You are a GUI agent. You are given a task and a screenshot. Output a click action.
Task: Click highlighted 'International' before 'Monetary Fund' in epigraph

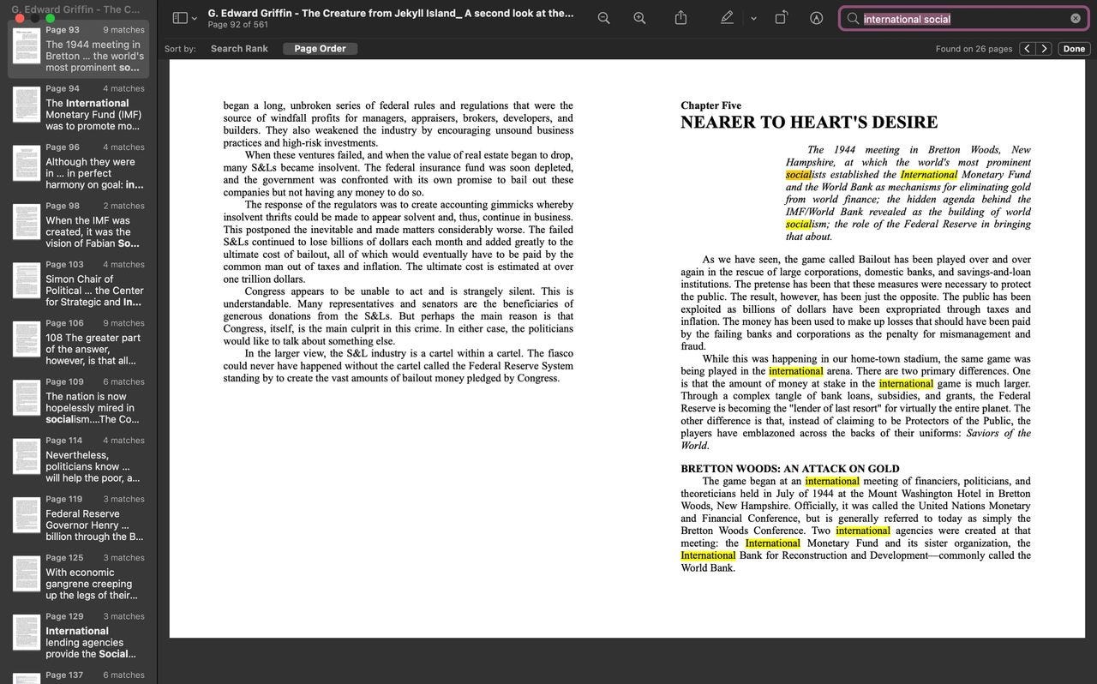click(928, 174)
